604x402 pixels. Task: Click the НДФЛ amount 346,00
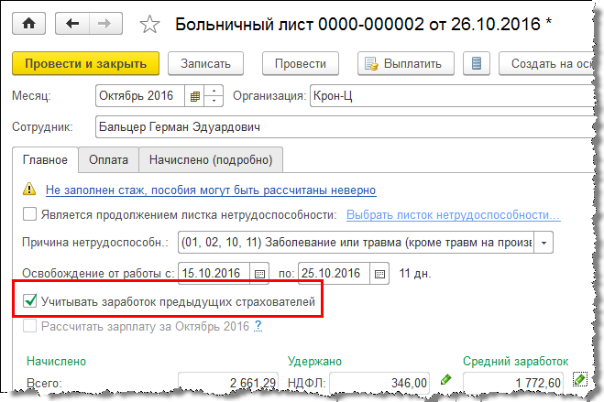pos(379,383)
